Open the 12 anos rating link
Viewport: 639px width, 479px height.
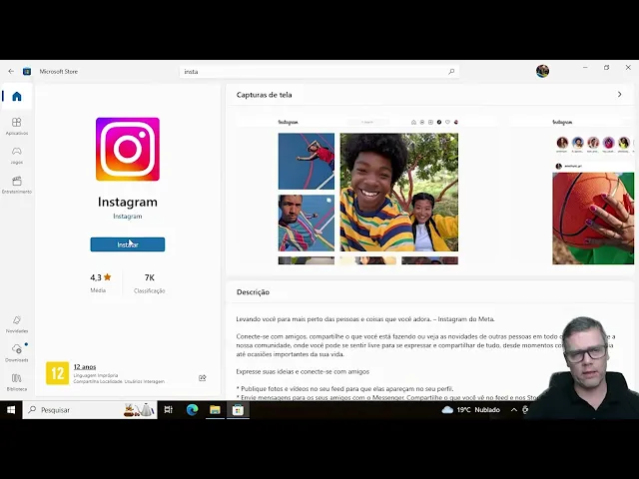click(85, 366)
